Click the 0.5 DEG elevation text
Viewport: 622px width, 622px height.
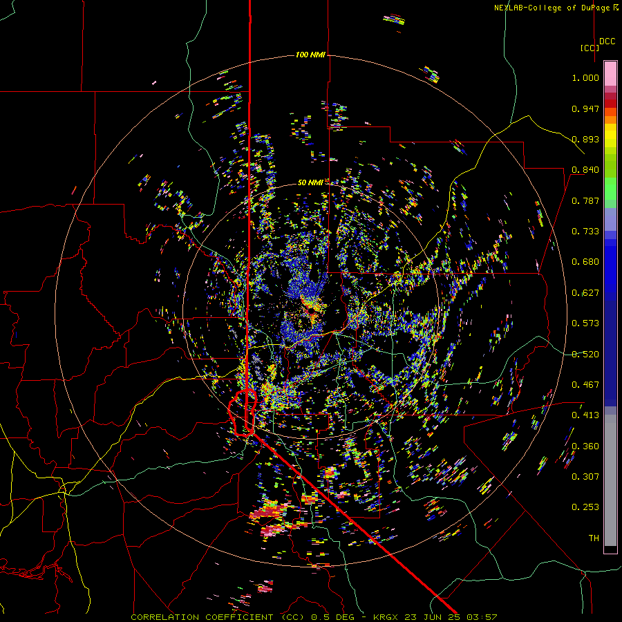coord(333,617)
